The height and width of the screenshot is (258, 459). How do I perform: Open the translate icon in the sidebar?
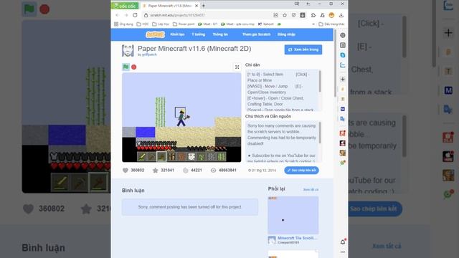tap(343, 119)
